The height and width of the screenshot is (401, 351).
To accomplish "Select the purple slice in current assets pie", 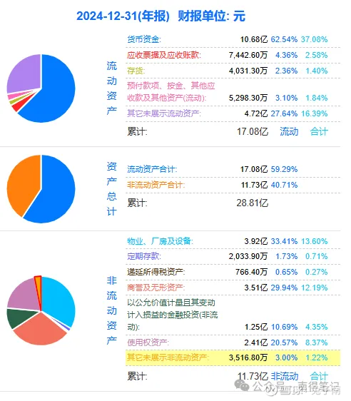I will pos(26,74).
